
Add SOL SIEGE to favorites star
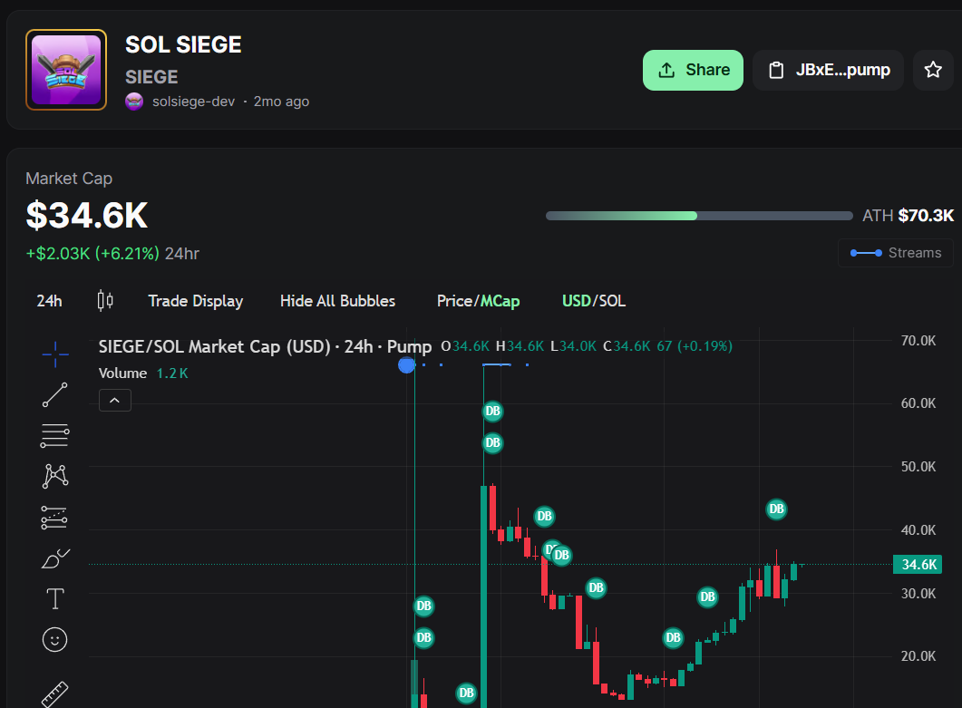933,70
